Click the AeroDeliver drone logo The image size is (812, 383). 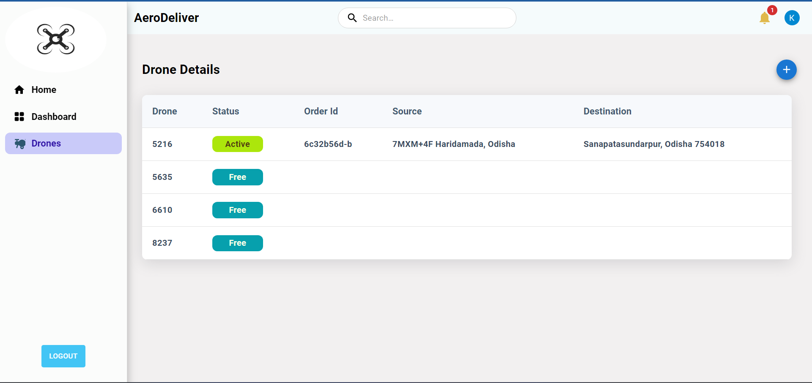(55, 39)
